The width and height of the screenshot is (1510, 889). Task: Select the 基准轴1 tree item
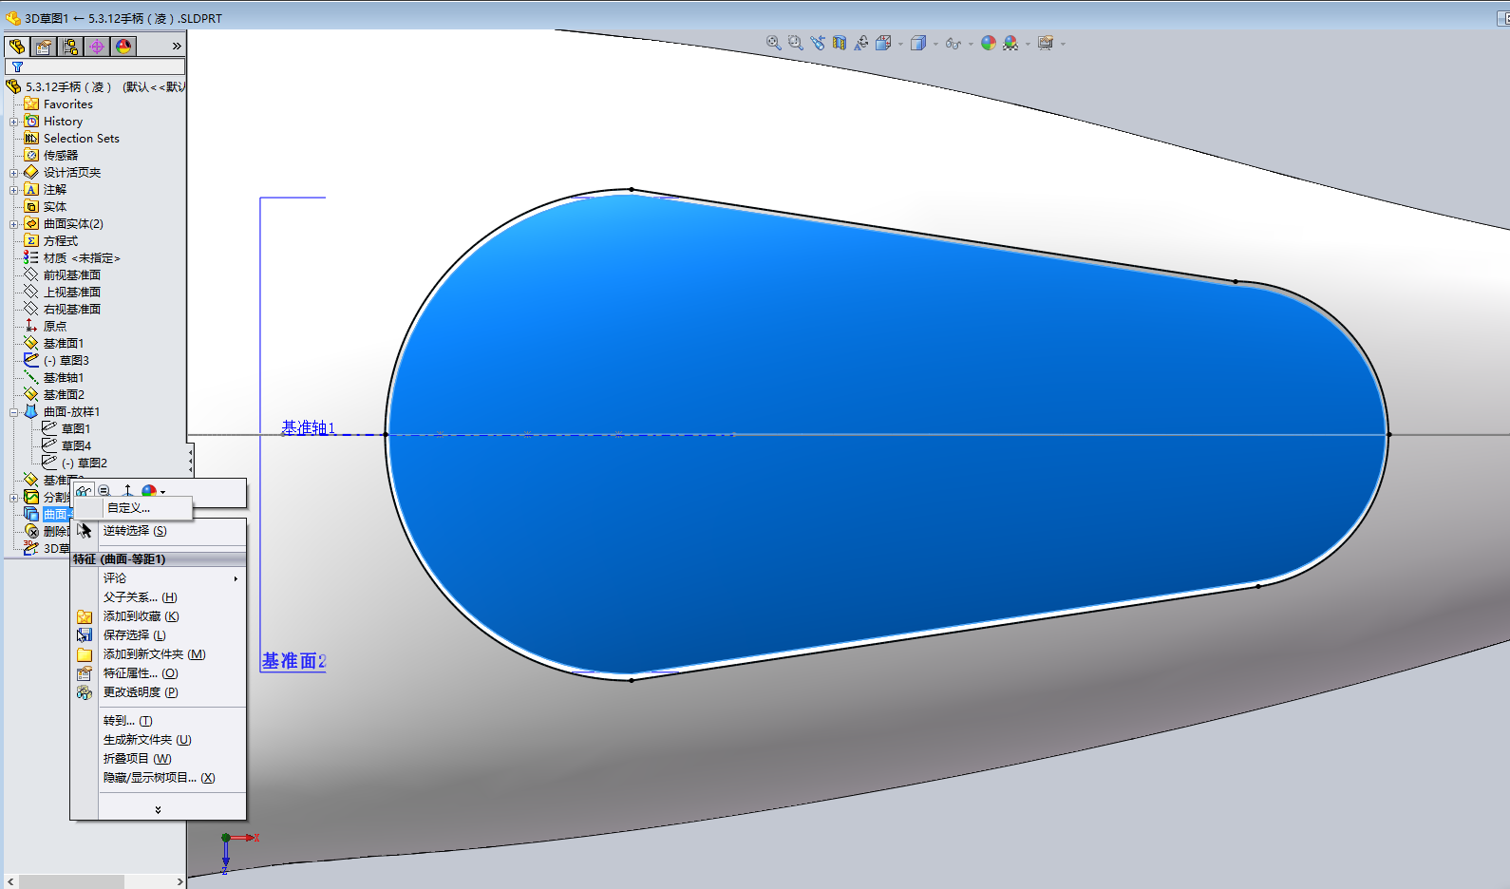54,378
